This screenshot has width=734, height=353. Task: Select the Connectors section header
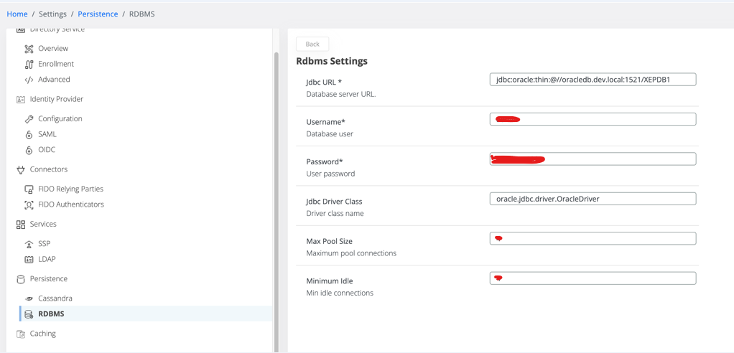pos(48,169)
